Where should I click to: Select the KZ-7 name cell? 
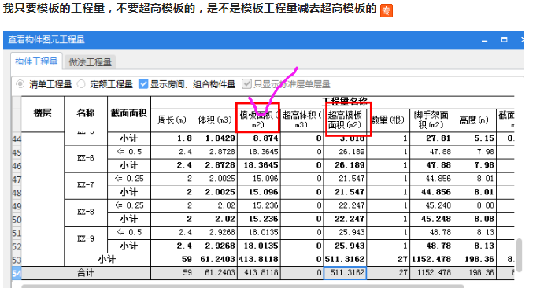pos(86,186)
